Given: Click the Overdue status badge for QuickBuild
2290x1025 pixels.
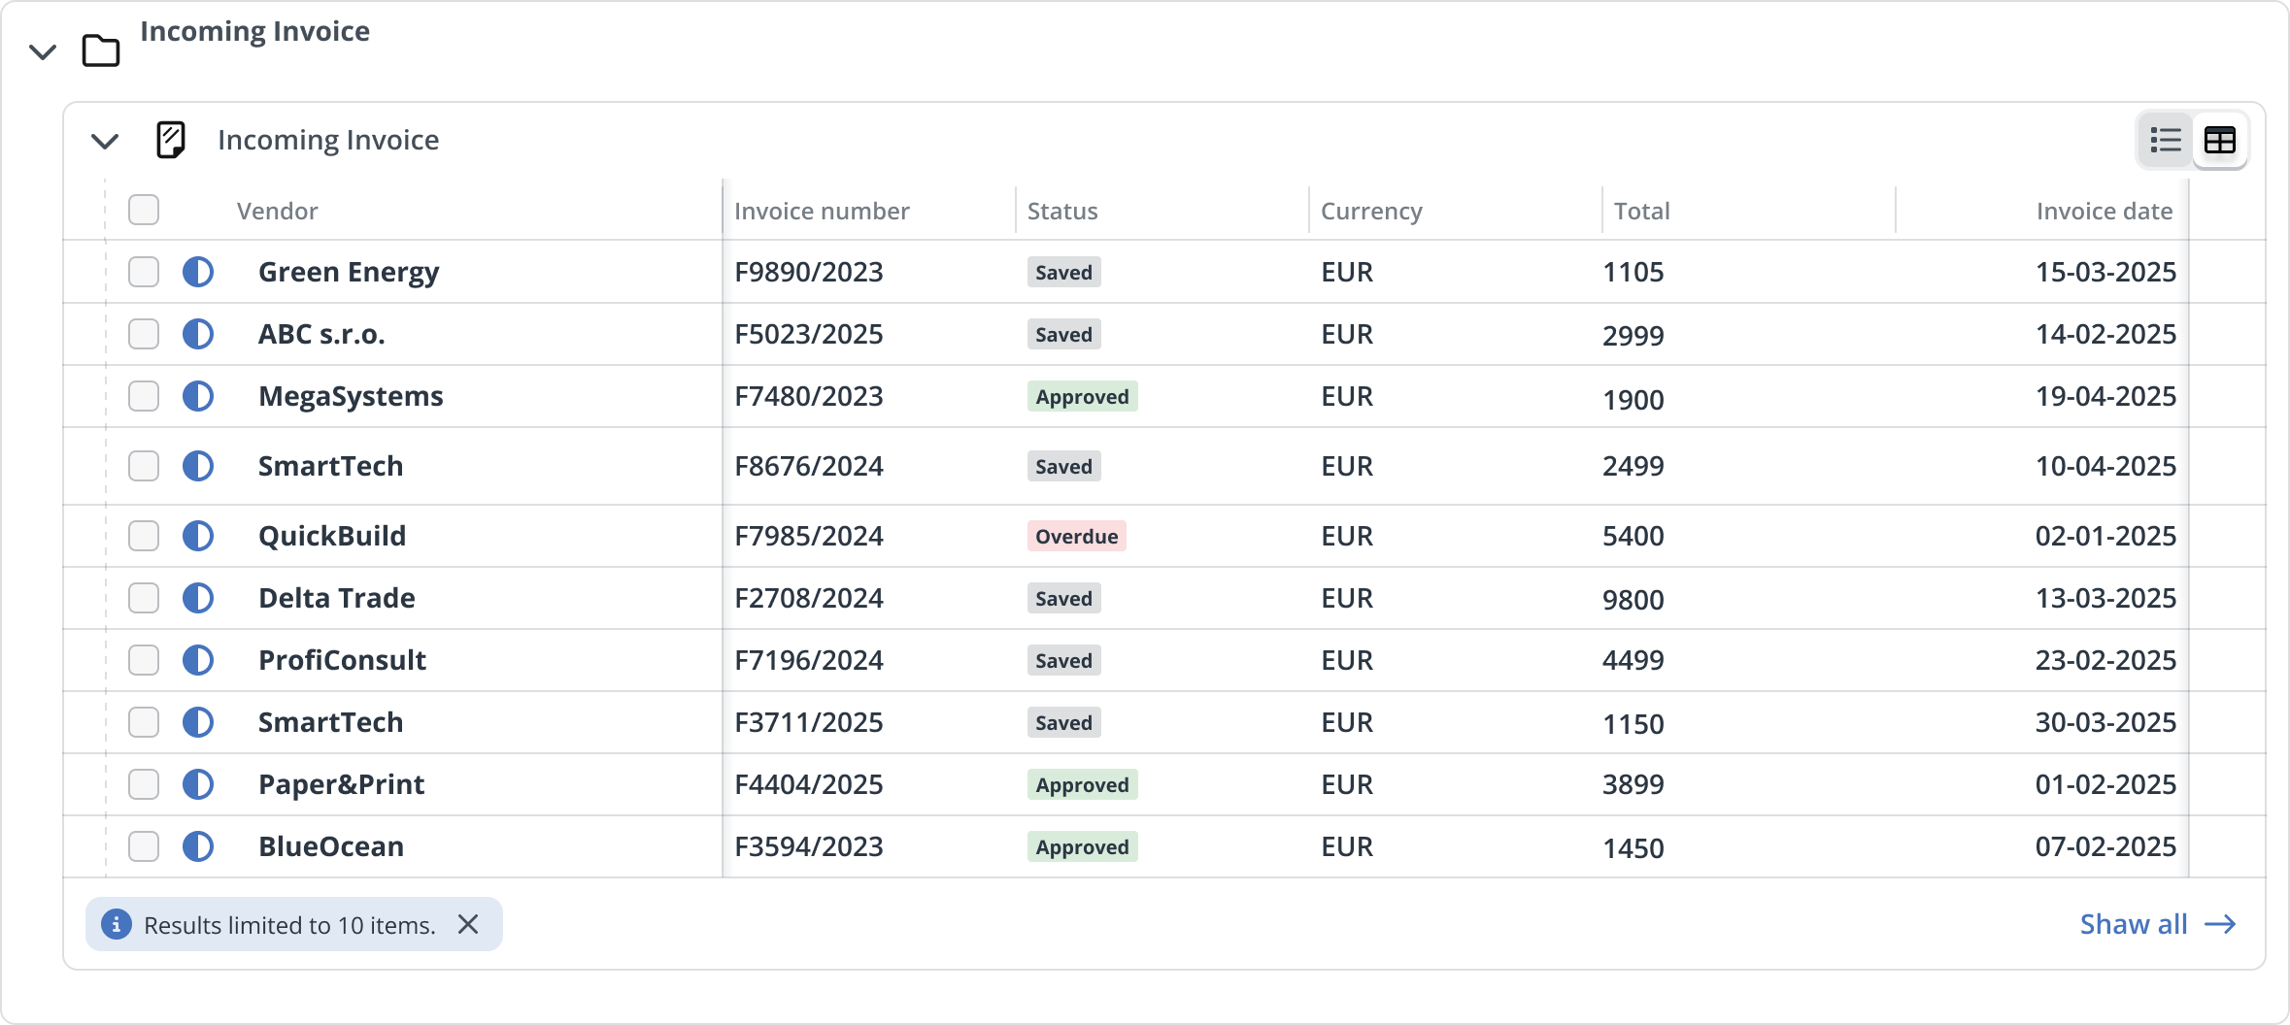Looking at the screenshot, I should (x=1076, y=536).
